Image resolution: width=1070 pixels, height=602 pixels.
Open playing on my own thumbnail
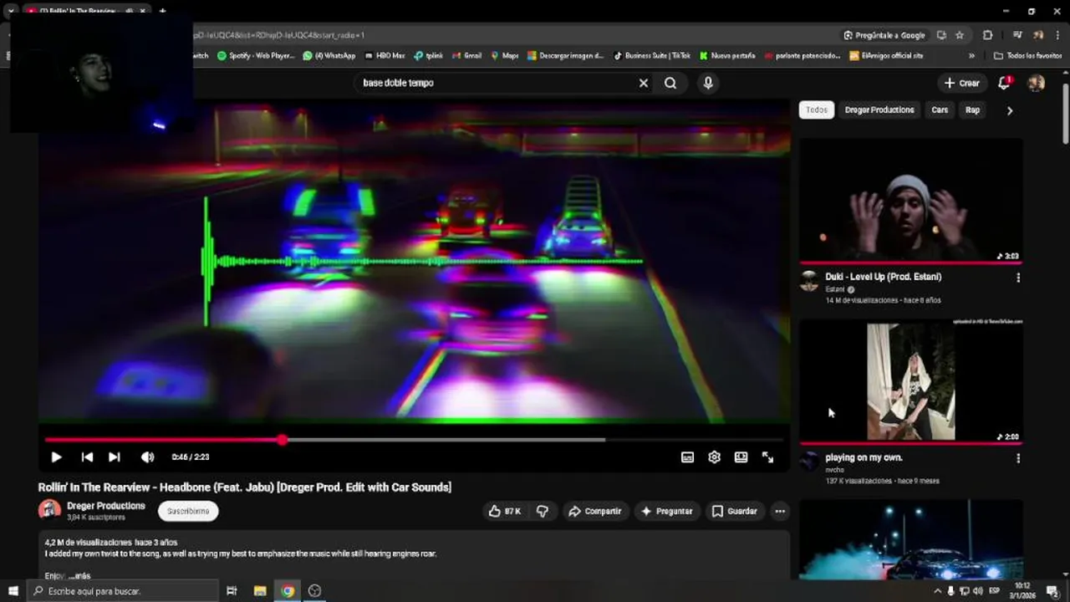tap(911, 381)
